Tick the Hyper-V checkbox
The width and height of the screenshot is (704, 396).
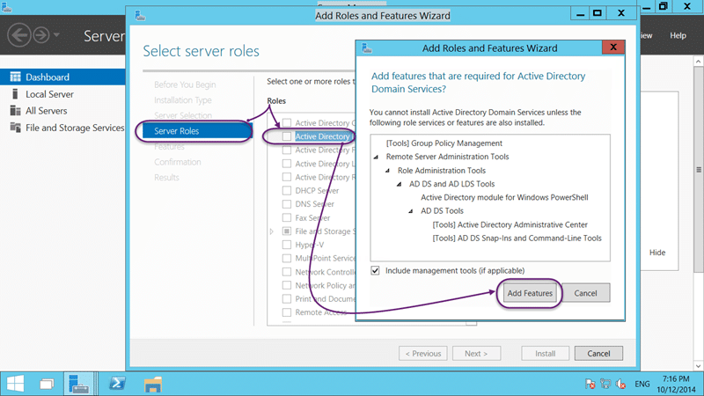[x=287, y=245]
